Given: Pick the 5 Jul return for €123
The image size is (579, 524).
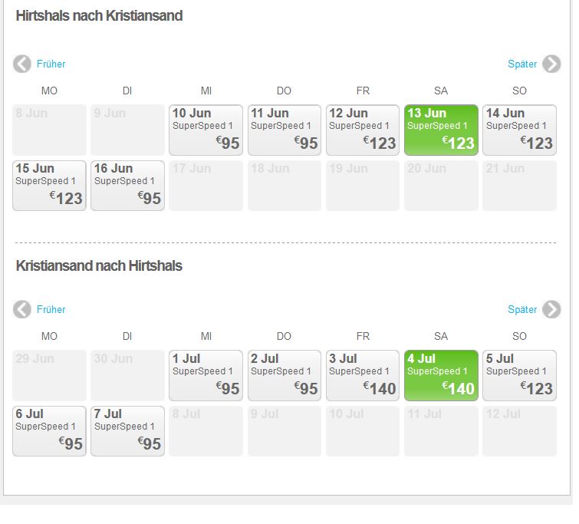Looking at the screenshot, I should (519, 376).
